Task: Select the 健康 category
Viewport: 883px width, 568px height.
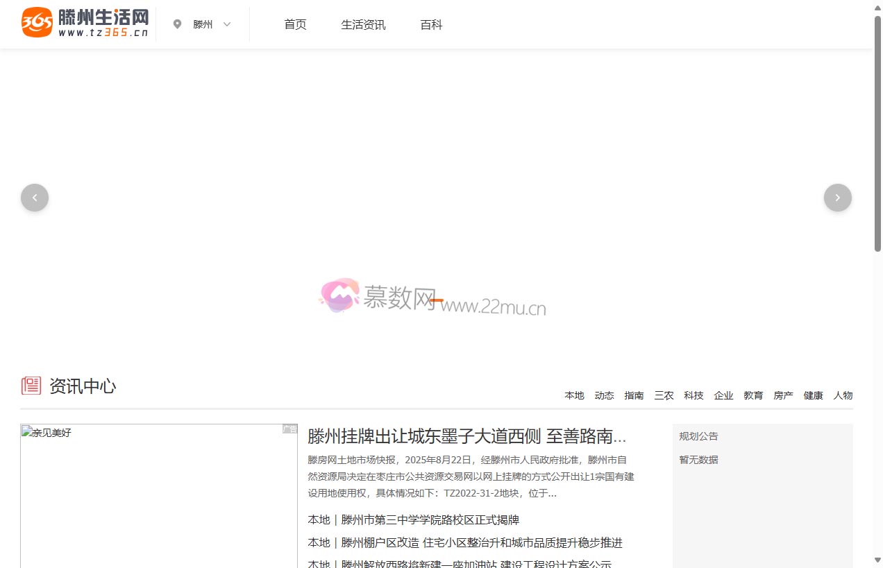Action: coord(813,395)
